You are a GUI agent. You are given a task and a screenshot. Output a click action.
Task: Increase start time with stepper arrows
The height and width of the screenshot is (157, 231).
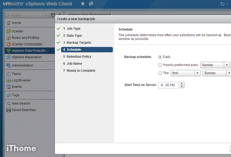click(182, 84)
